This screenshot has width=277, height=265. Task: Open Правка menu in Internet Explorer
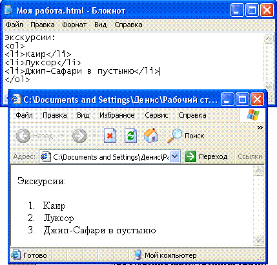[55, 115]
